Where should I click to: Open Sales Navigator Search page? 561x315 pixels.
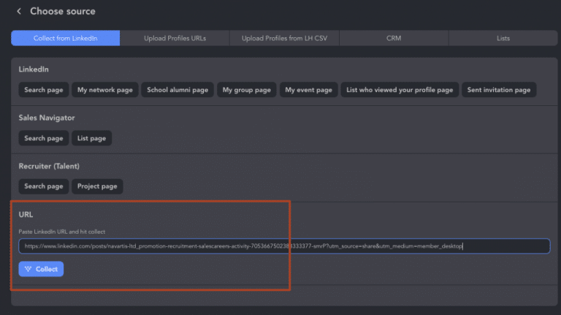(x=44, y=138)
